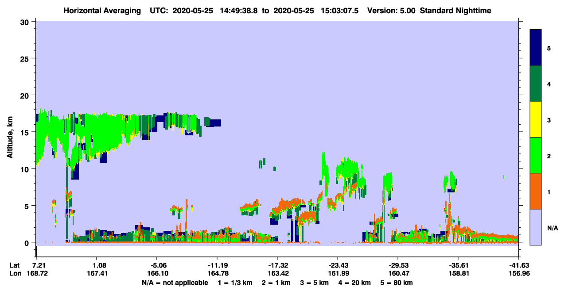Click the '3 = 5 km' legend entry

[315, 283]
